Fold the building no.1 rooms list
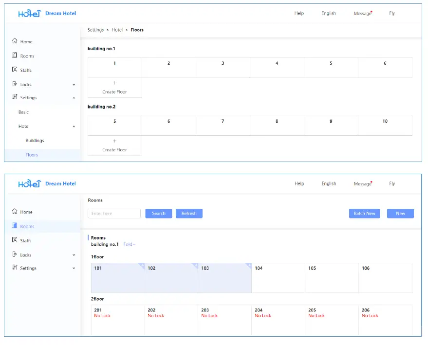The height and width of the screenshot is (345, 428). coord(129,244)
